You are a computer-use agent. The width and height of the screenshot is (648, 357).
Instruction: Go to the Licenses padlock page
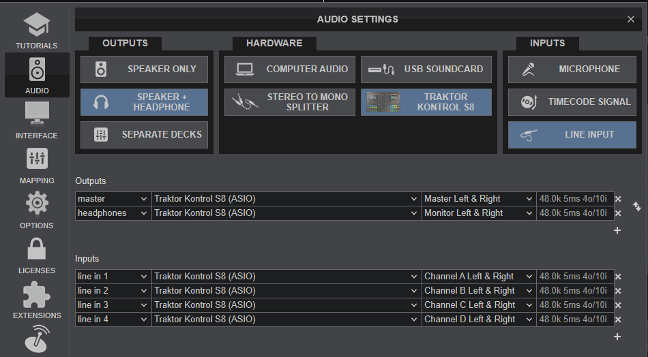coord(37,254)
